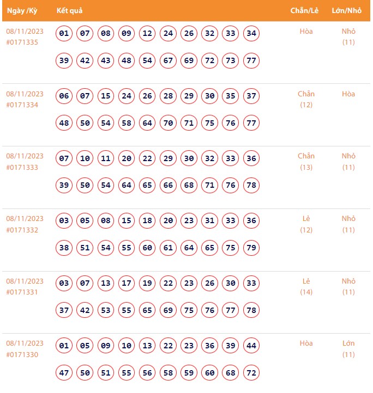This screenshot has height=393, width=373.
Task: Select draw ID #0171330
Action: (22, 355)
